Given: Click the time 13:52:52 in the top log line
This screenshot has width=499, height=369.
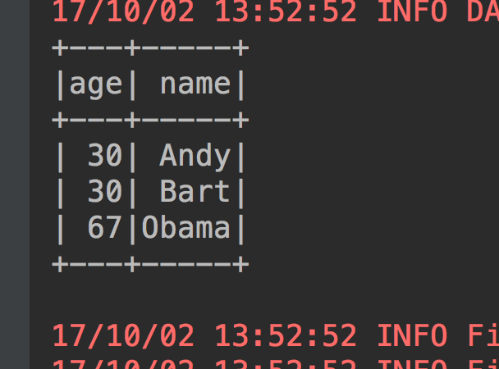Looking at the screenshot, I should click(x=285, y=12).
